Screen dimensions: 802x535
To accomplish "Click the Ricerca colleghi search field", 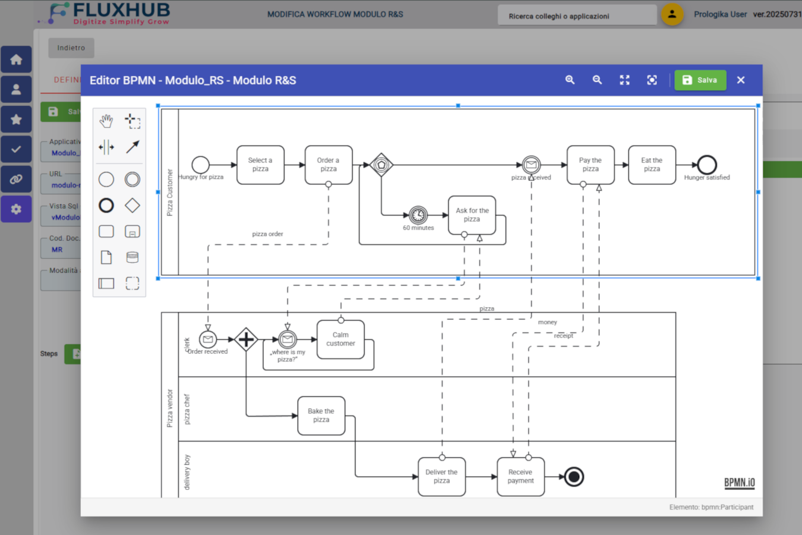I will (576, 15).
